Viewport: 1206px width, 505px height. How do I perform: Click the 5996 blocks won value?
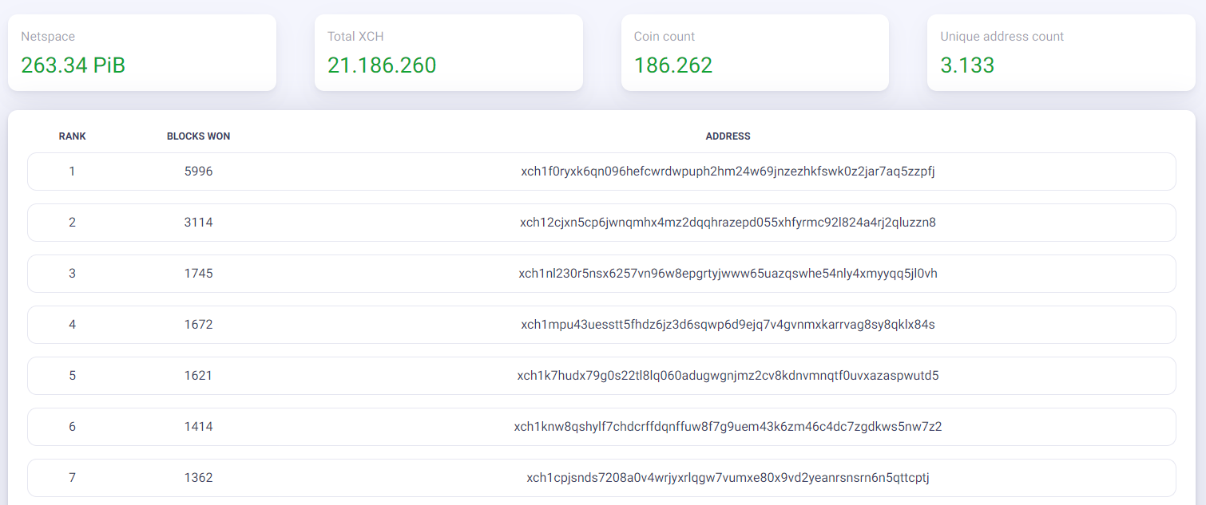point(199,172)
